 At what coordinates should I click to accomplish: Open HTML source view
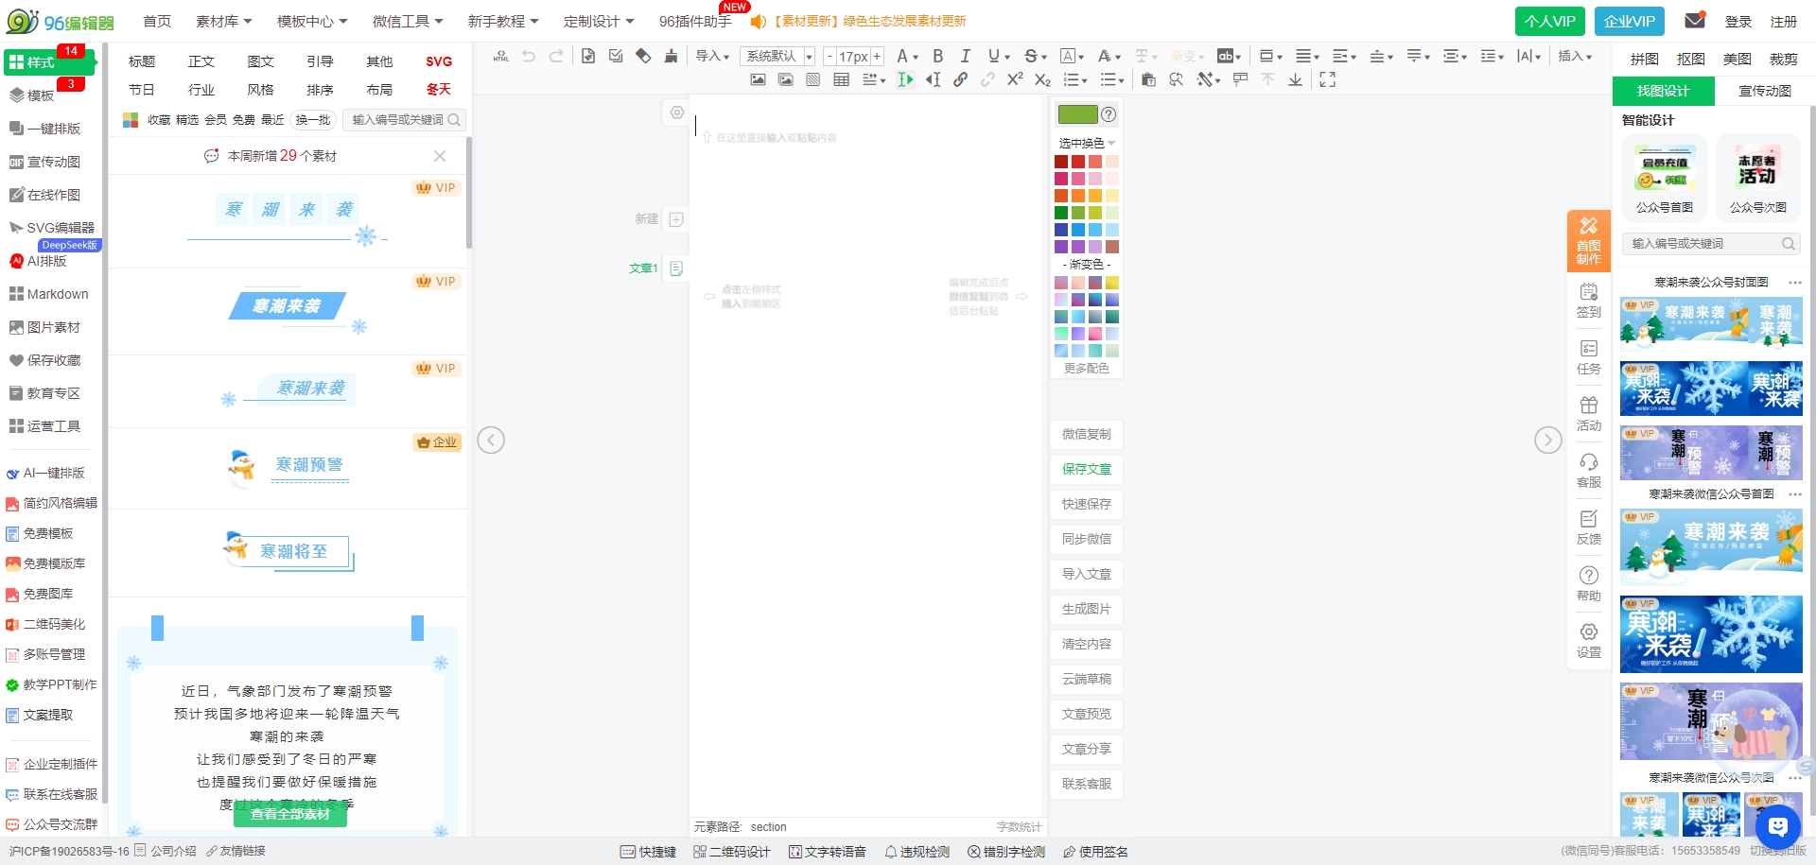point(501,57)
